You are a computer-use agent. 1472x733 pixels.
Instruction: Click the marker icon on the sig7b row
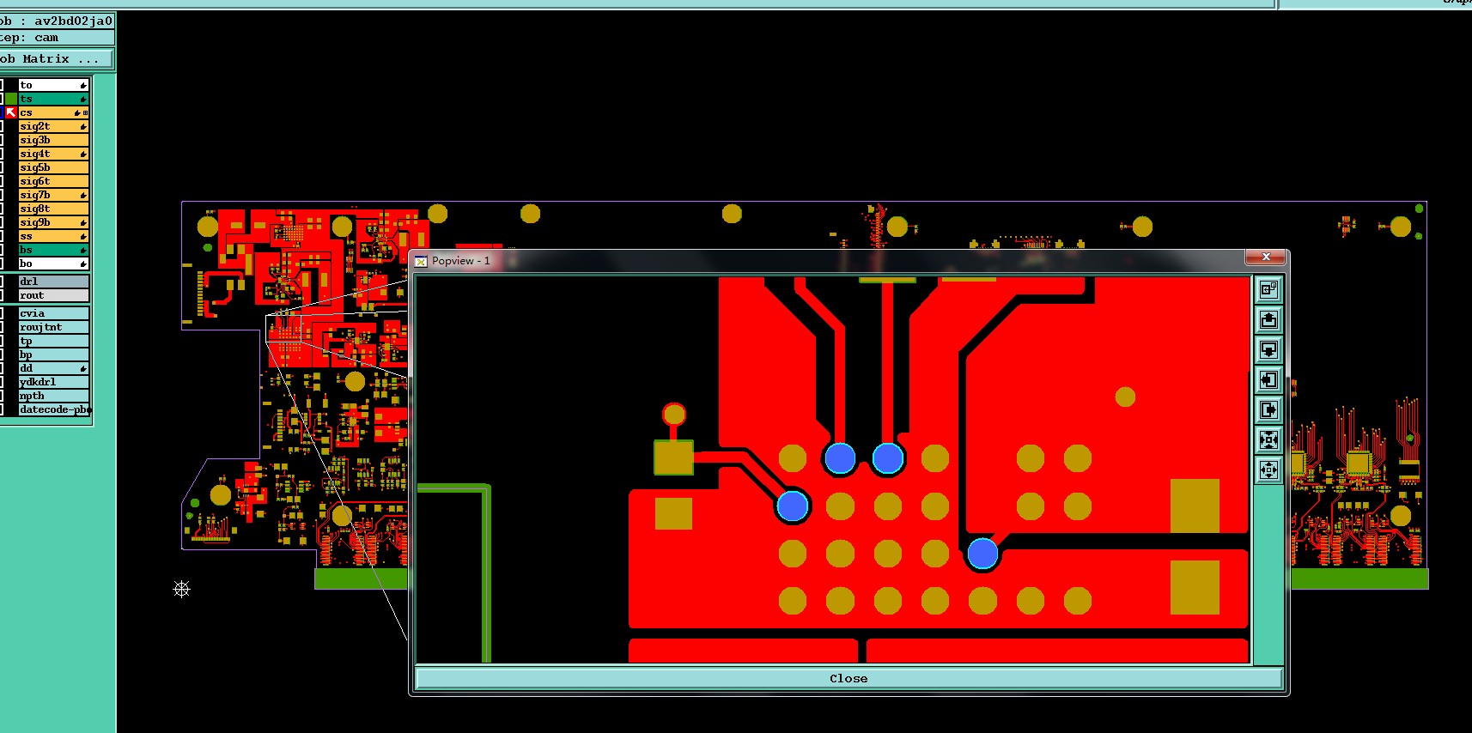[83, 195]
